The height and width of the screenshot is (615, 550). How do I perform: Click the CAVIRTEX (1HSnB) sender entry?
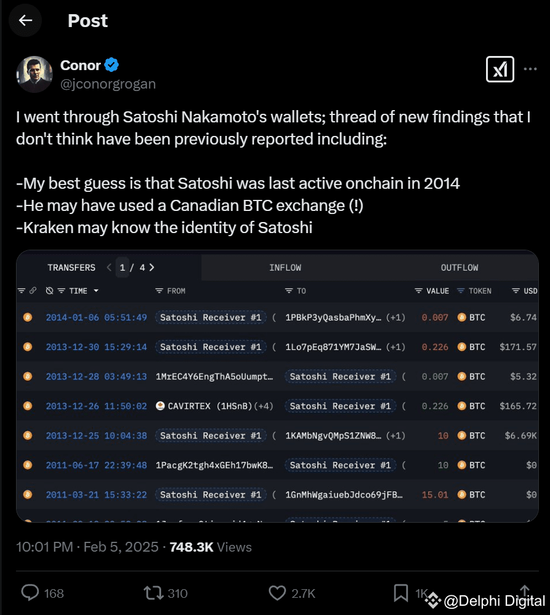coord(209,406)
